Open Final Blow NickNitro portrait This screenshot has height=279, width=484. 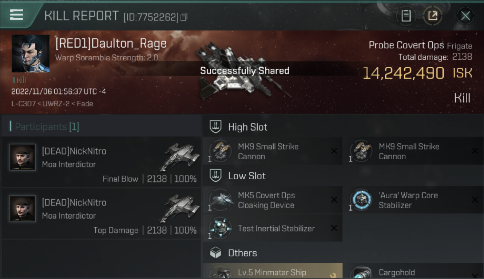[x=22, y=157]
